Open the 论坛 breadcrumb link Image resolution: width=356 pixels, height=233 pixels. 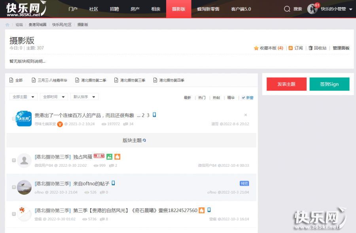pyautogui.click(x=19, y=25)
